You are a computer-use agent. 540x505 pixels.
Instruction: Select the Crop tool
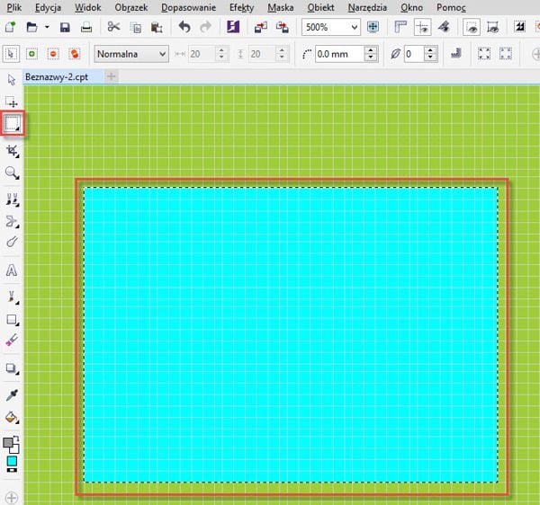coord(13,149)
